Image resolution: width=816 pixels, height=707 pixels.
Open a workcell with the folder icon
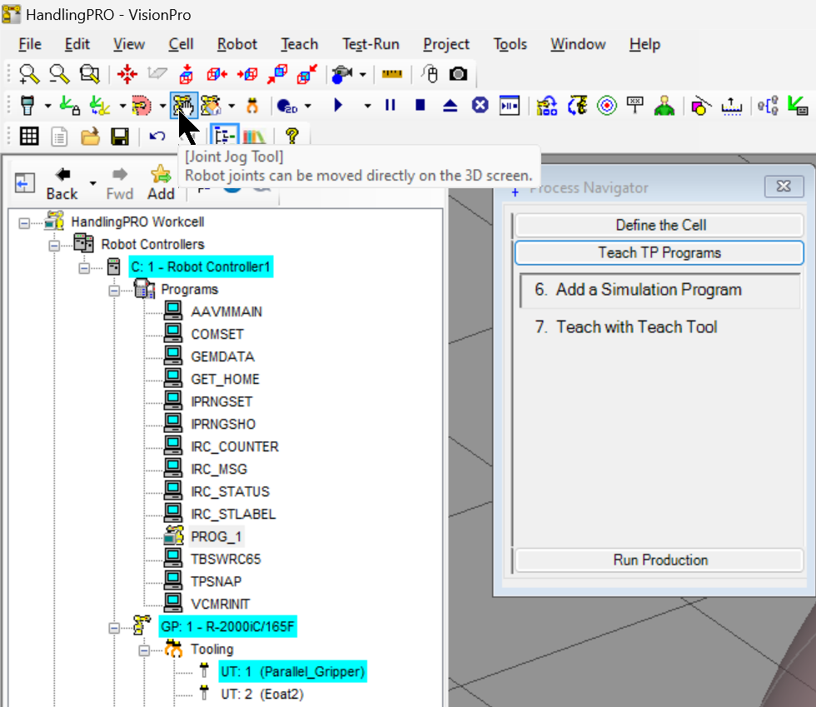click(90, 137)
